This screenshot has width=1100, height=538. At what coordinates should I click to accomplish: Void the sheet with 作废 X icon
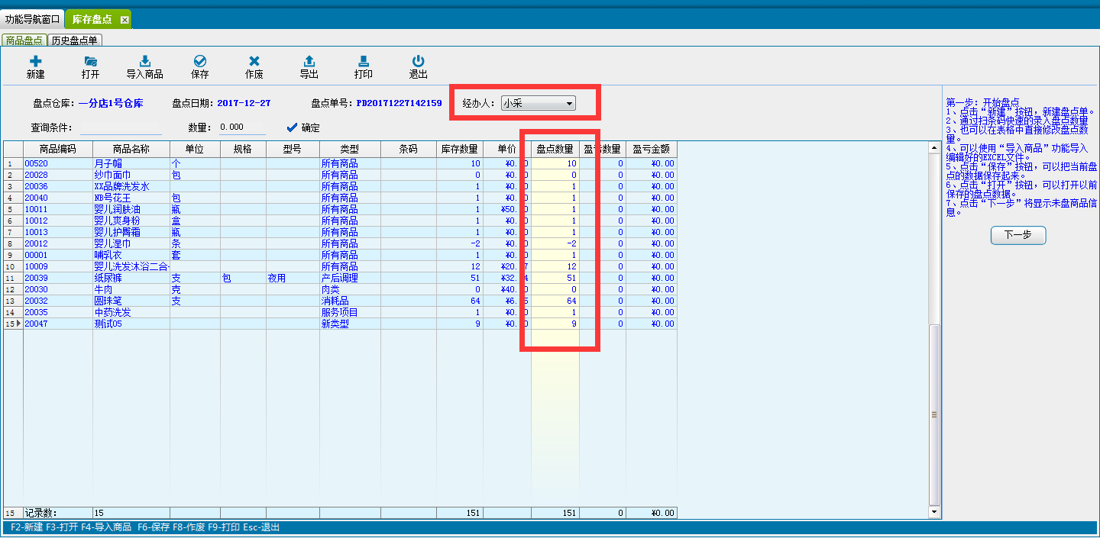[x=254, y=62]
